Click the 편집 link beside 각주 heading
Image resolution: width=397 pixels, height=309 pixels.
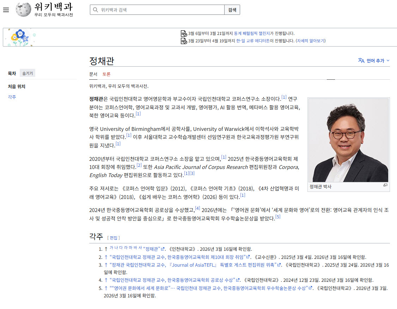[114, 238]
